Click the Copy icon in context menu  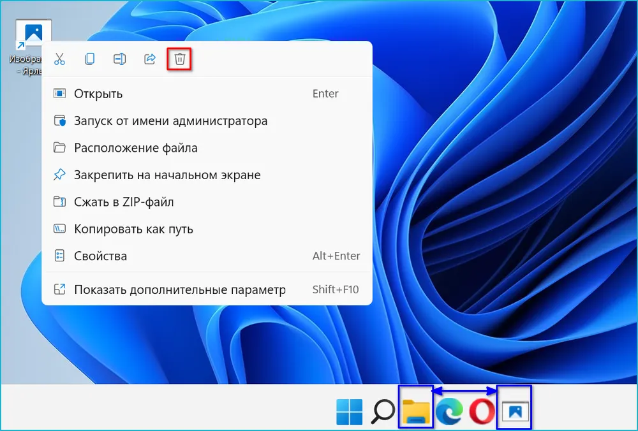pos(90,59)
